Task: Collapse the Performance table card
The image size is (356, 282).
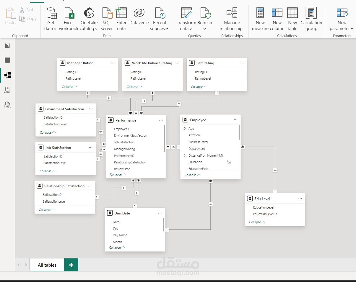Action: tap(118, 174)
